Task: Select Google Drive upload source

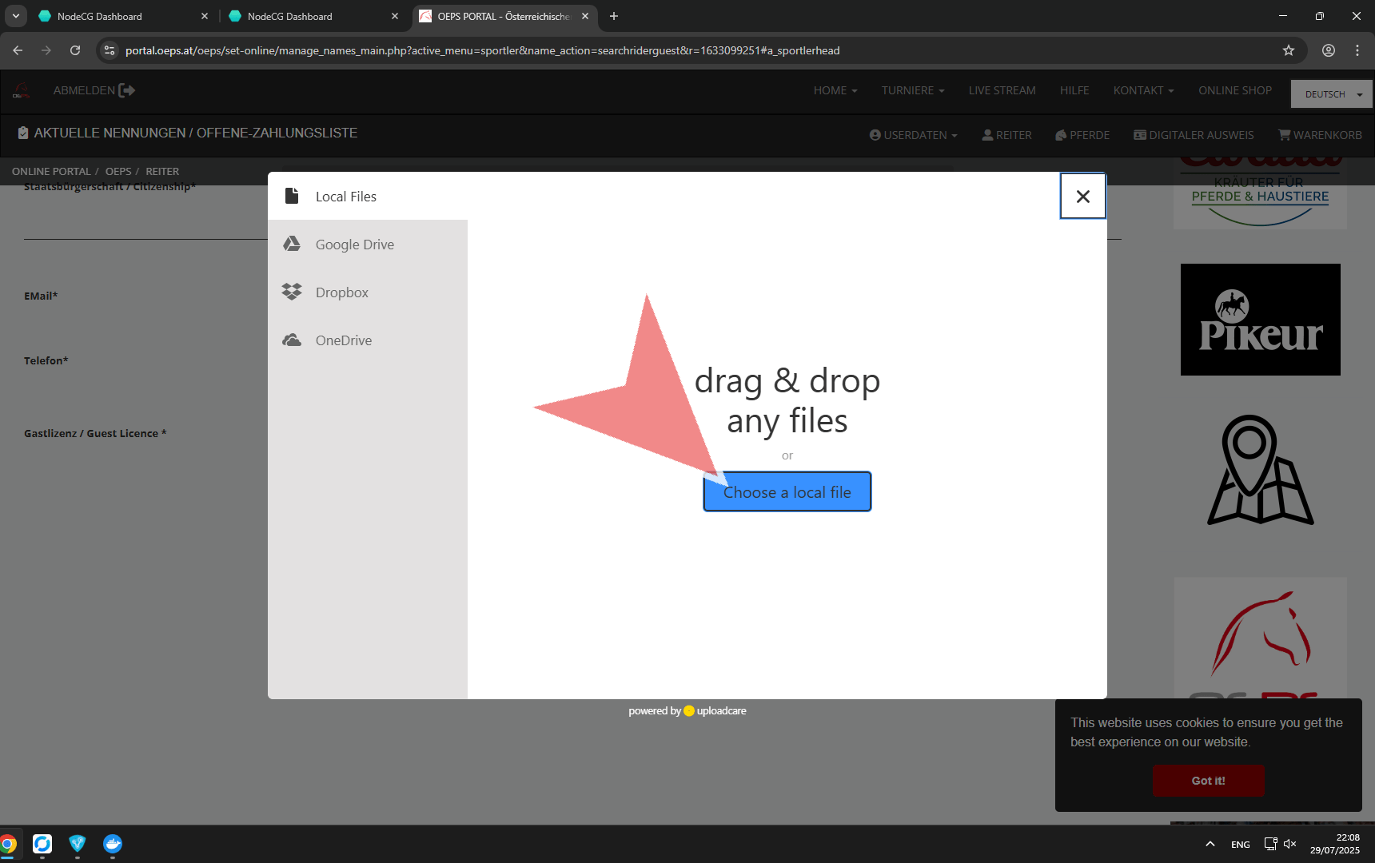Action: pos(354,245)
